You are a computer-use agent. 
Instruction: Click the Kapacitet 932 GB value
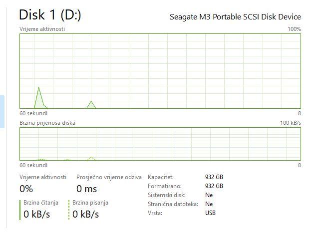pyautogui.click(x=214, y=177)
